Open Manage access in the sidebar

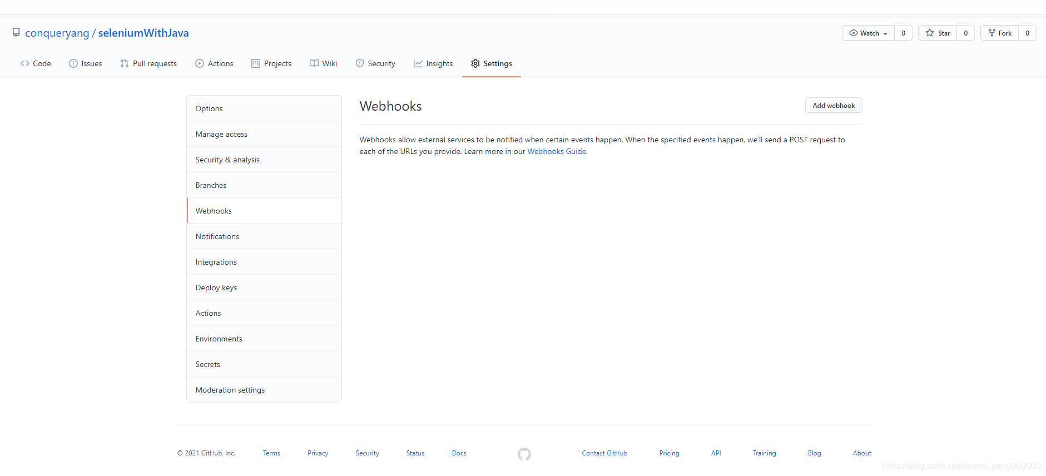click(264, 134)
